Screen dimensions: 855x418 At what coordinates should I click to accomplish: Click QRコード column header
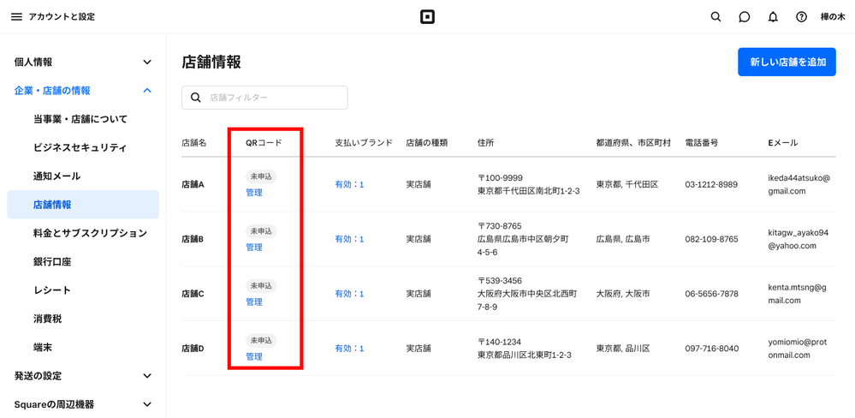(x=264, y=143)
